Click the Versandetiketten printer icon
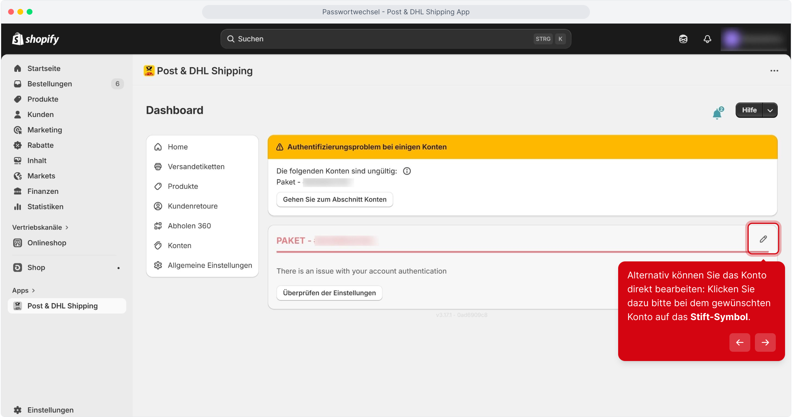Viewport: 792px width, 417px height. coord(158,167)
